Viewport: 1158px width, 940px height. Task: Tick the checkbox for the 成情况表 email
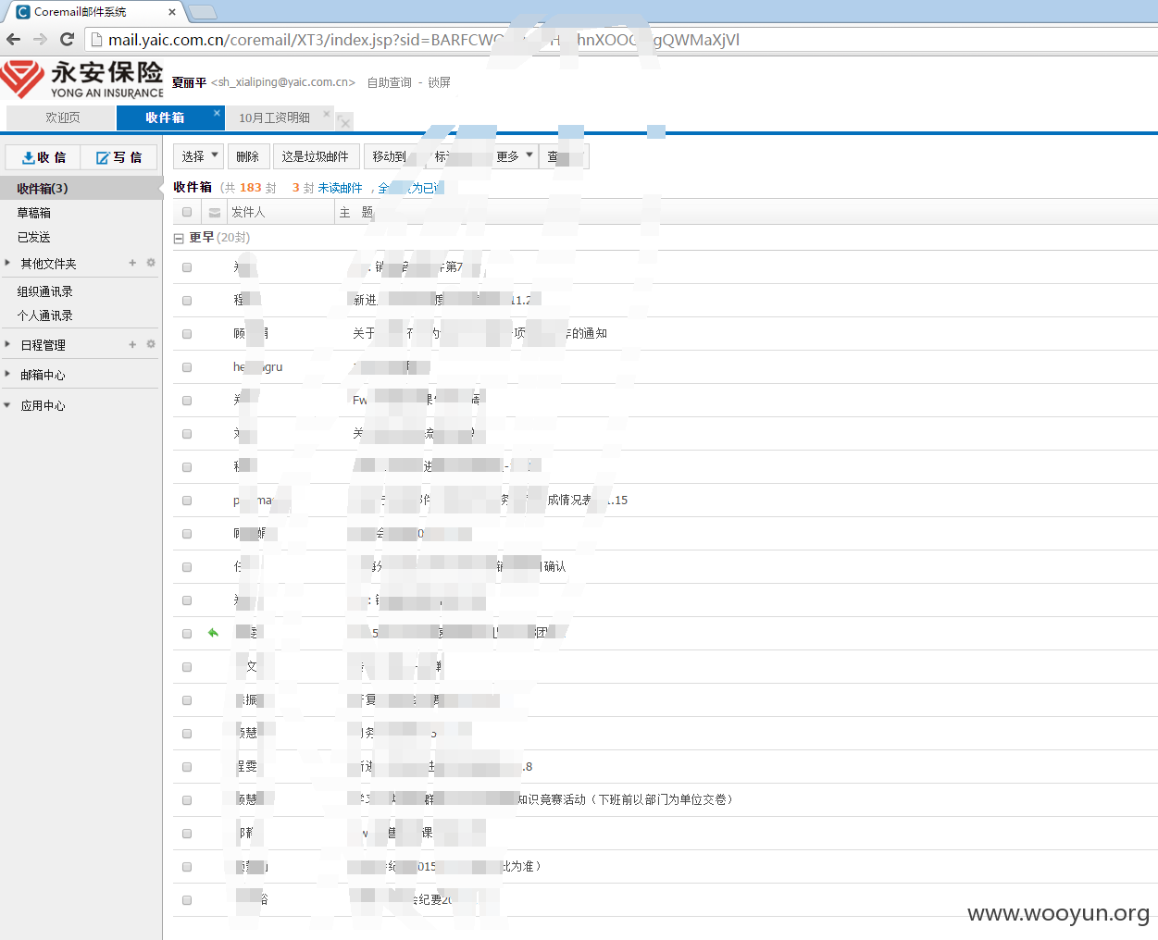pyautogui.click(x=187, y=500)
